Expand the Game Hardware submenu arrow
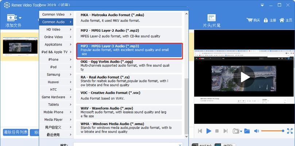This screenshot has height=146, width=295. (70, 97)
